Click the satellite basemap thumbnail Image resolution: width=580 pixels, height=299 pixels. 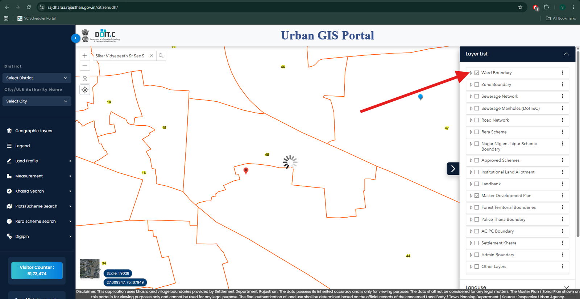click(90, 269)
